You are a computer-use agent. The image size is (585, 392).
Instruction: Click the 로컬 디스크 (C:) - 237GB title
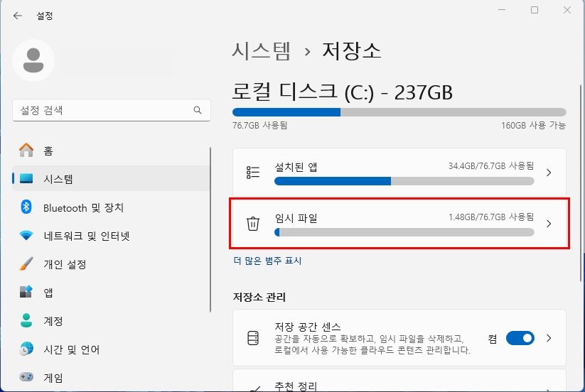point(342,92)
